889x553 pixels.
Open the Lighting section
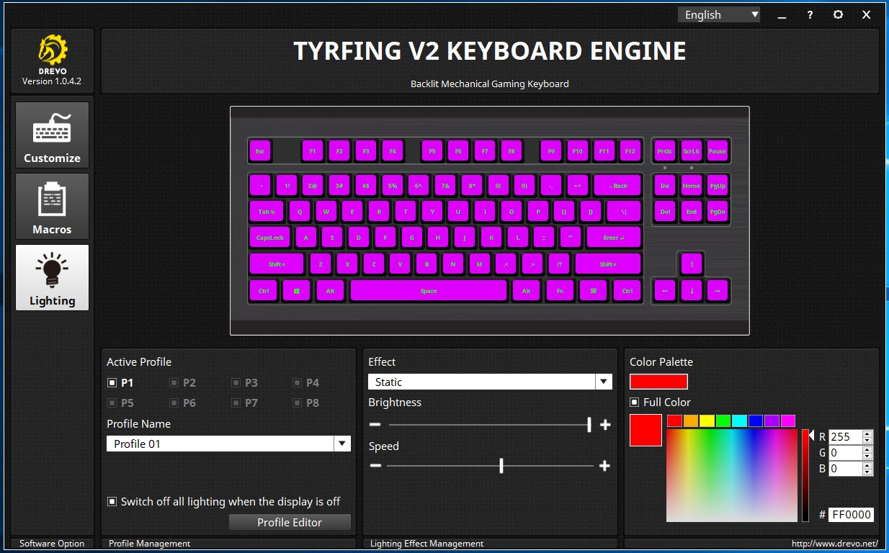(52, 277)
